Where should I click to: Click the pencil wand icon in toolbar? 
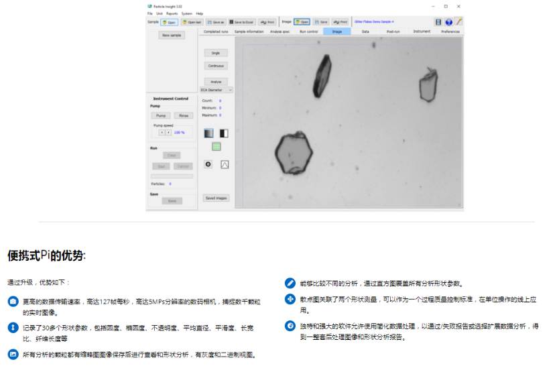[x=458, y=22]
